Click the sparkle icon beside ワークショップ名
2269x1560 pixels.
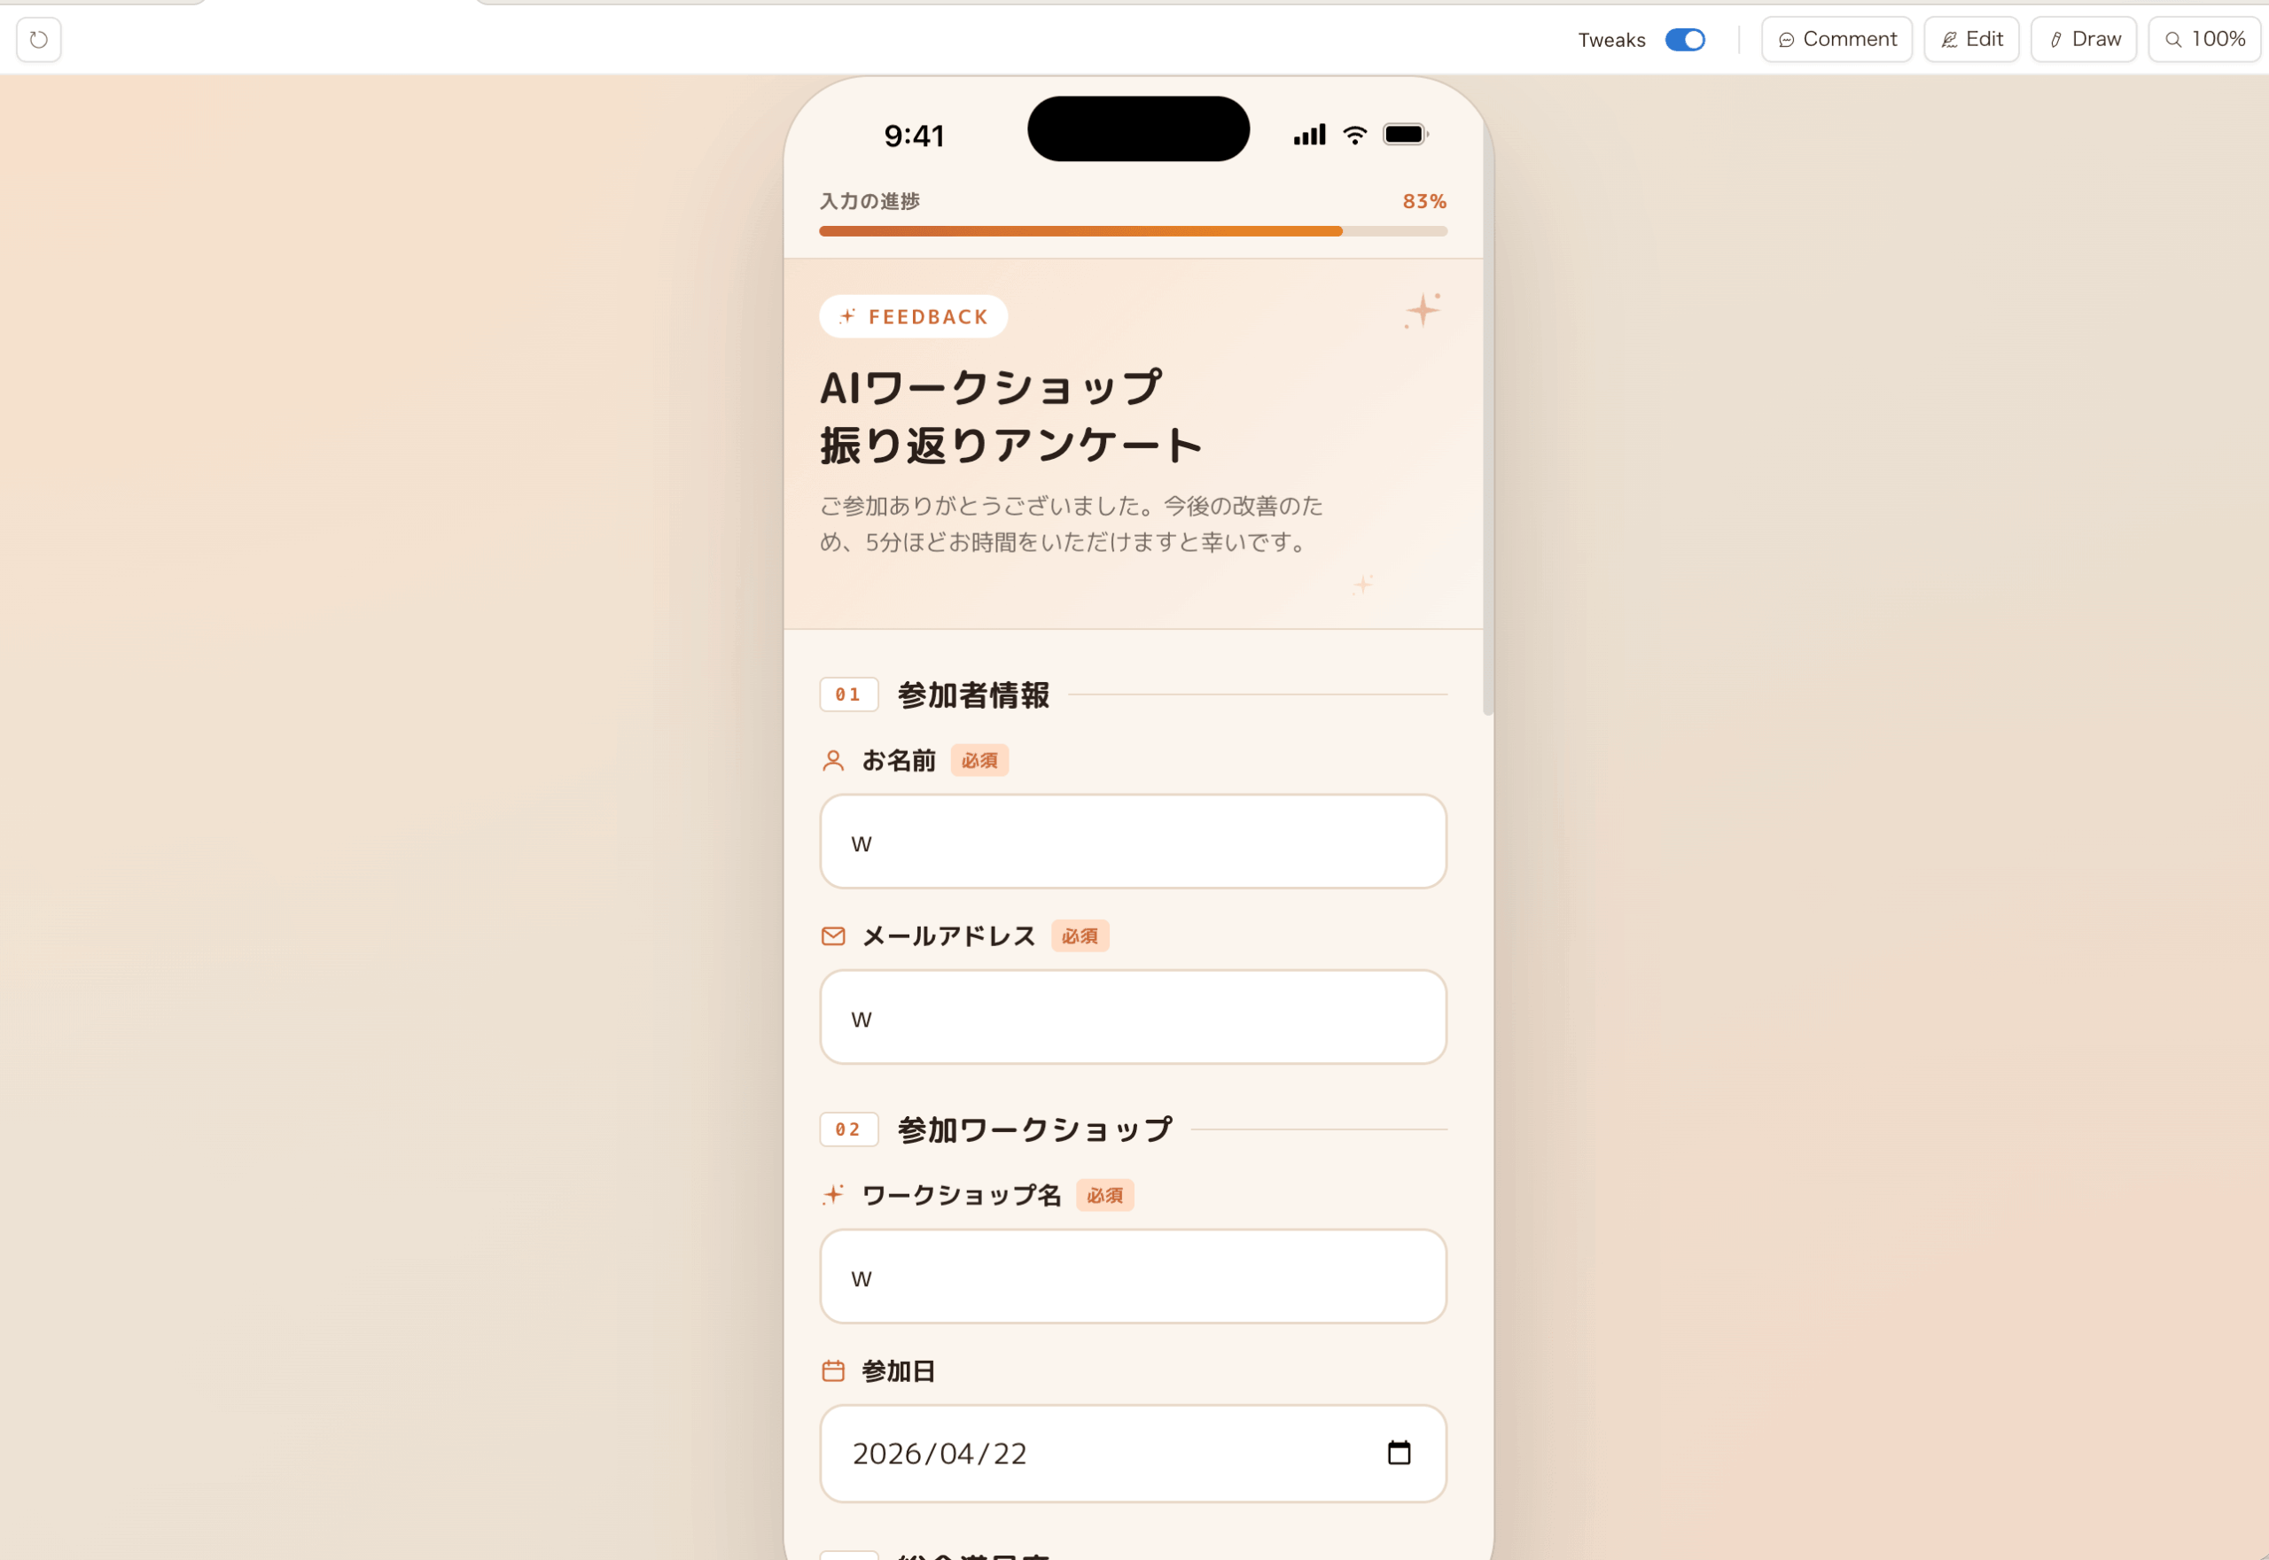pyautogui.click(x=833, y=1194)
